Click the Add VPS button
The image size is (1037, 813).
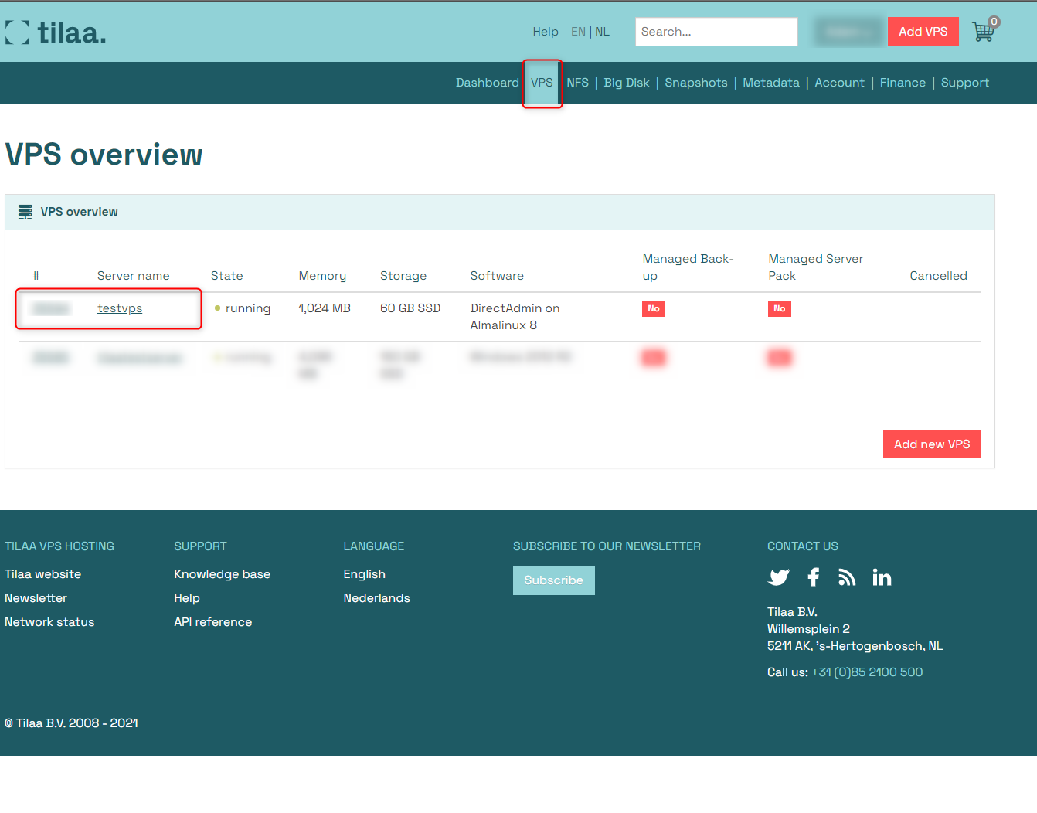[923, 32]
